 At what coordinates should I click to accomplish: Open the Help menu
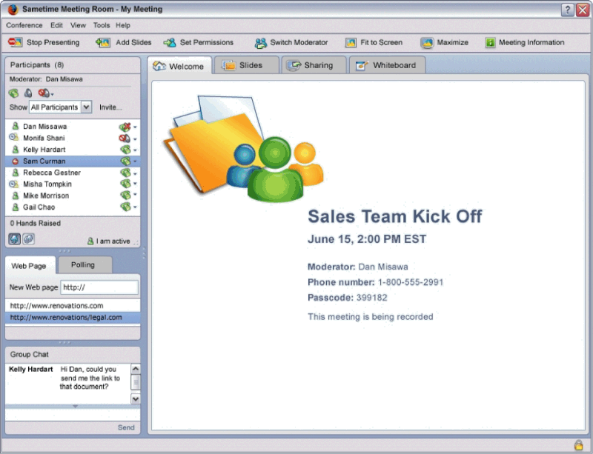[123, 25]
